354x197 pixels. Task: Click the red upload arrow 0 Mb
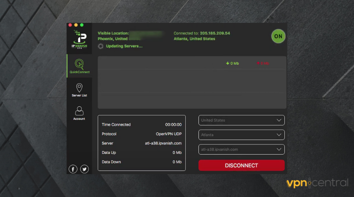263,63
